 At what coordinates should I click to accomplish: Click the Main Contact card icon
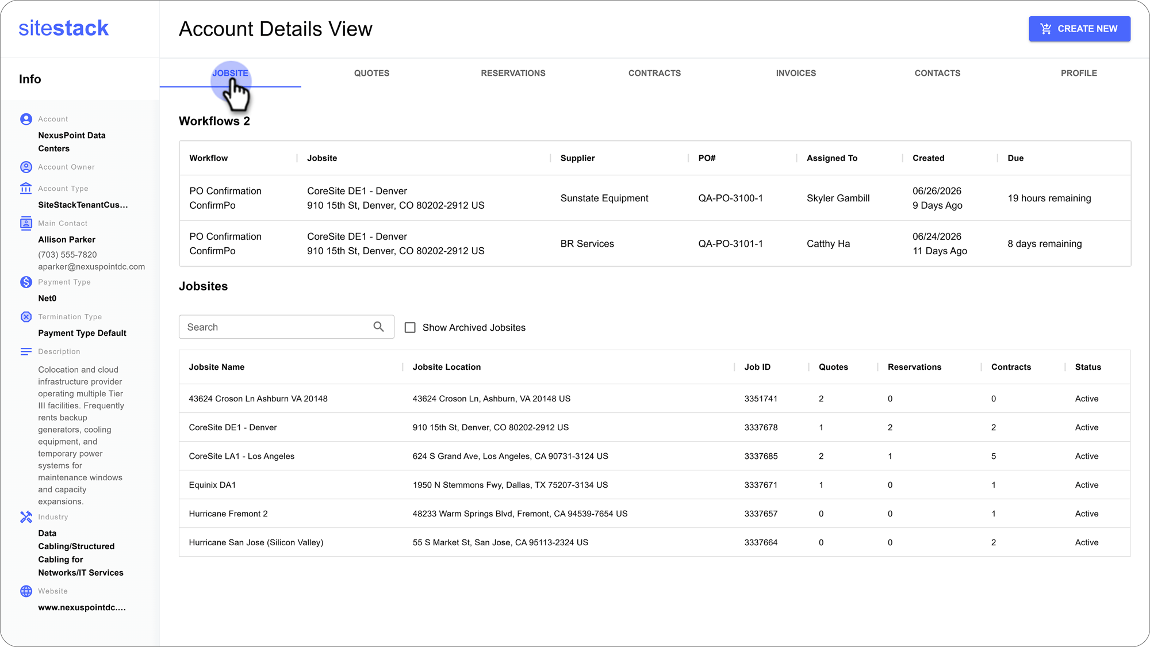tap(26, 223)
